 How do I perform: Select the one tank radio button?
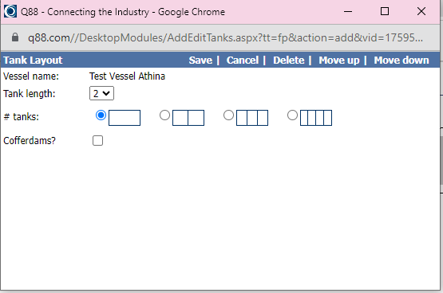pos(101,115)
